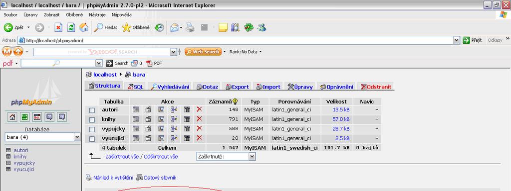511x191 pixels.
Task: Click the Yahoo search input field
Action: coord(102,52)
